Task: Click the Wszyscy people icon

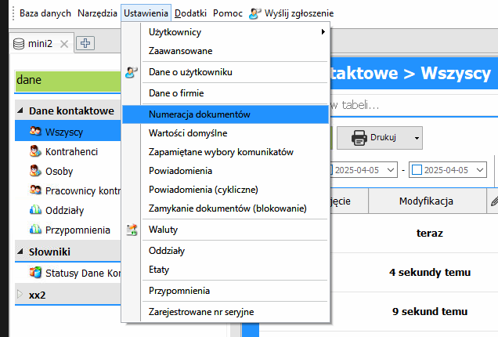Action: coord(35,131)
